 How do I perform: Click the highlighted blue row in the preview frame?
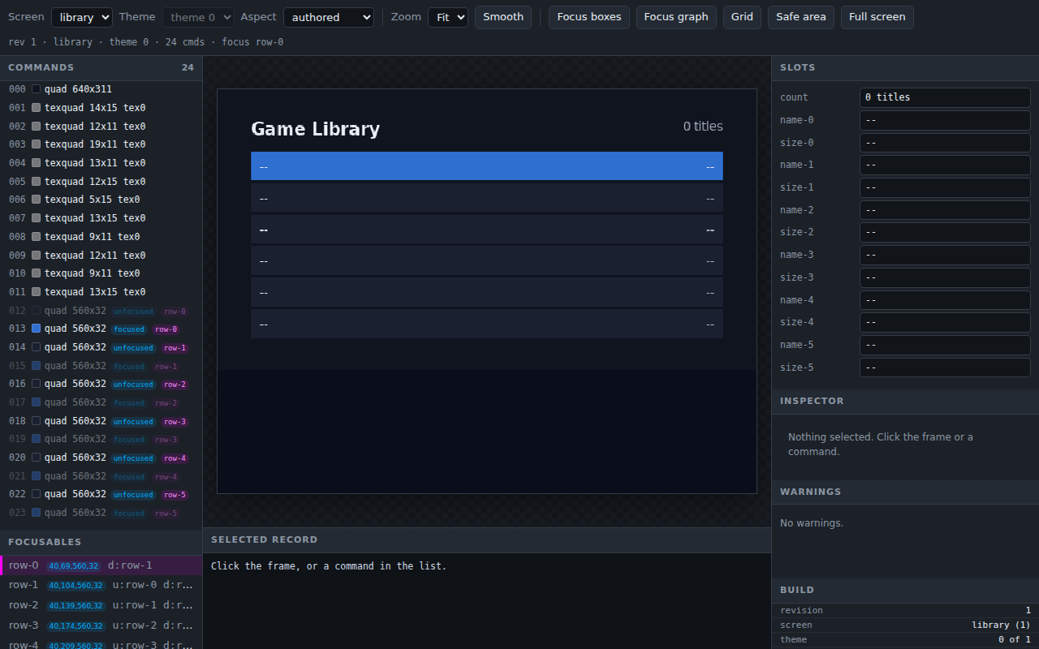487,165
